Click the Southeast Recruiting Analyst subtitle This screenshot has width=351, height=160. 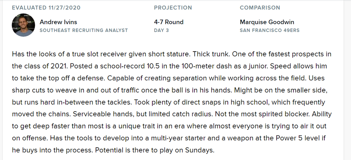(x=84, y=30)
